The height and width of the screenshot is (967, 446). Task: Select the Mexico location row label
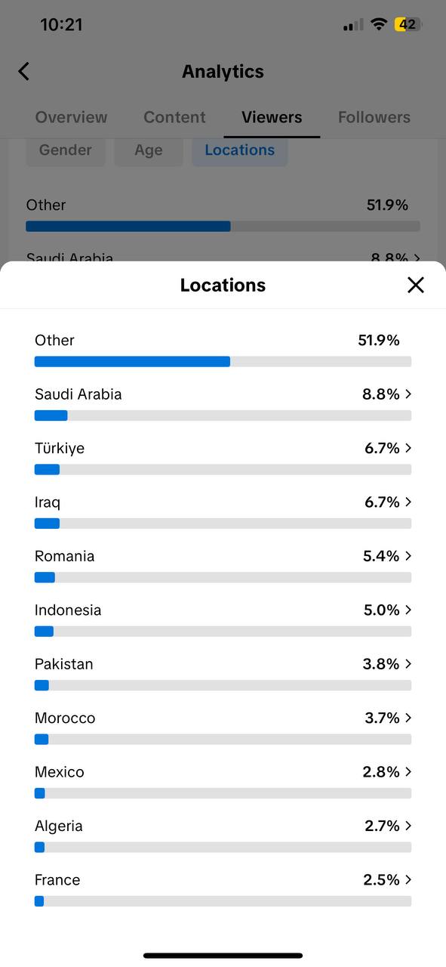pos(60,771)
